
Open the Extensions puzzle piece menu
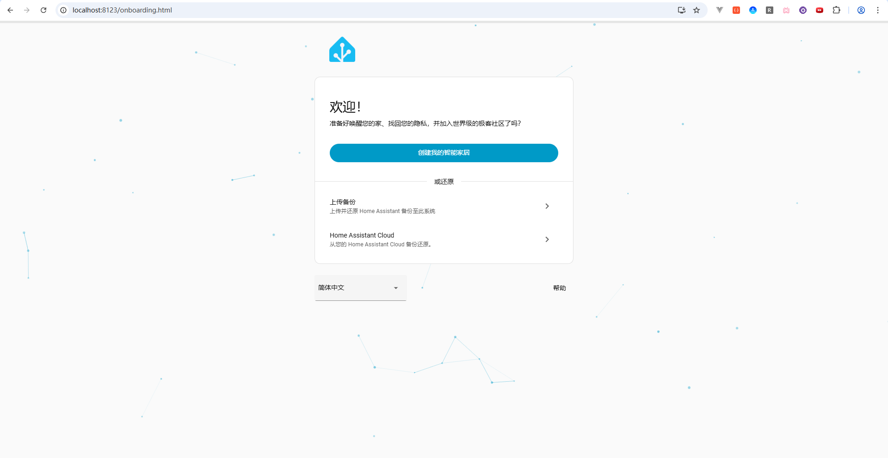click(836, 10)
